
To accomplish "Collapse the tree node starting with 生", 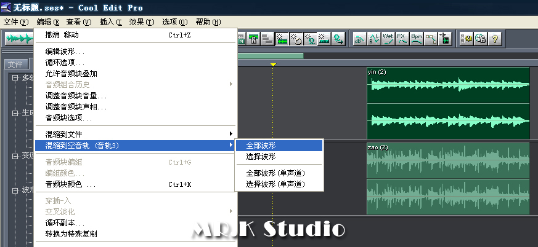I will [15, 112].
